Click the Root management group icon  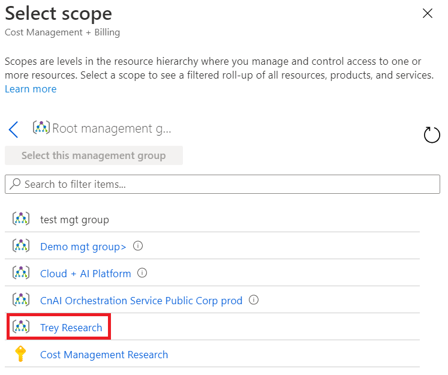pos(41,128)
